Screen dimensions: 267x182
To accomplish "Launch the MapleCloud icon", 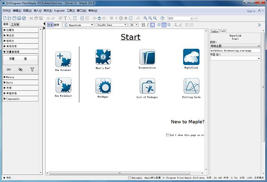I will tap(191, 57).
